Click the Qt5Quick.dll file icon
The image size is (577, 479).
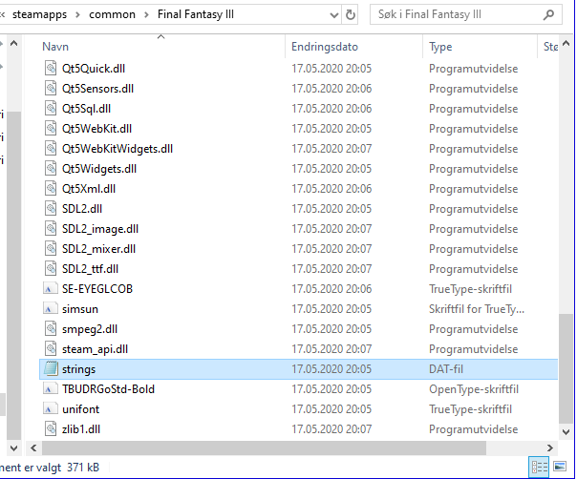pos(51,69)
